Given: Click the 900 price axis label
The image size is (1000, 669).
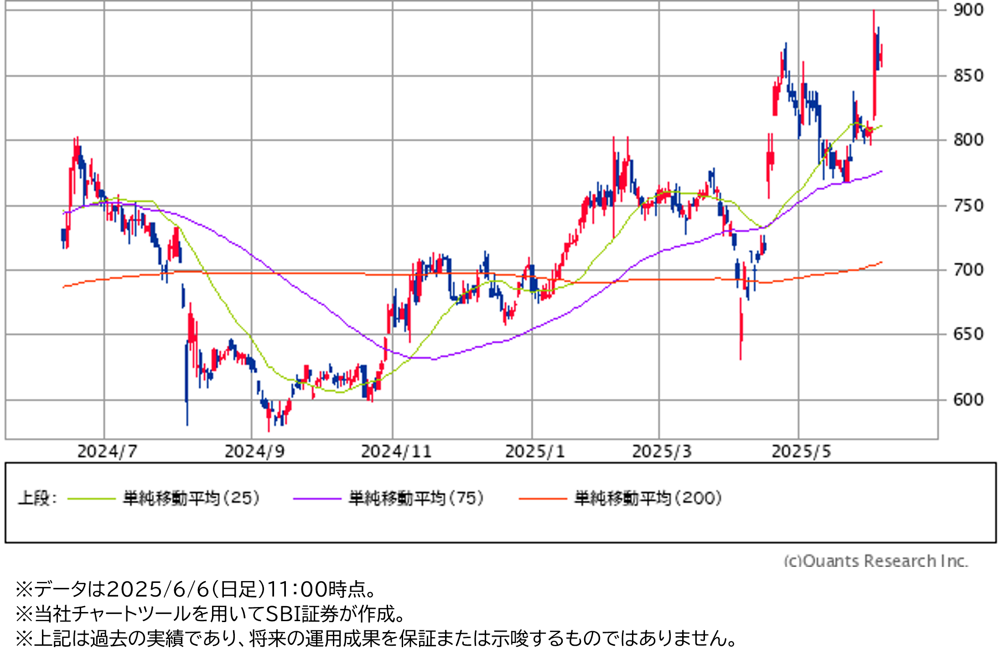Looking at the screenshot, I should click(x=968, y=10).
